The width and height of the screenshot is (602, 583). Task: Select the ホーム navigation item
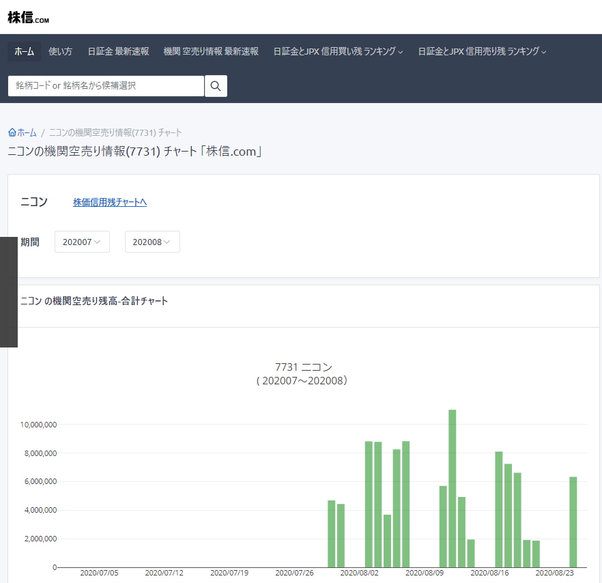(x=24, y=52)
